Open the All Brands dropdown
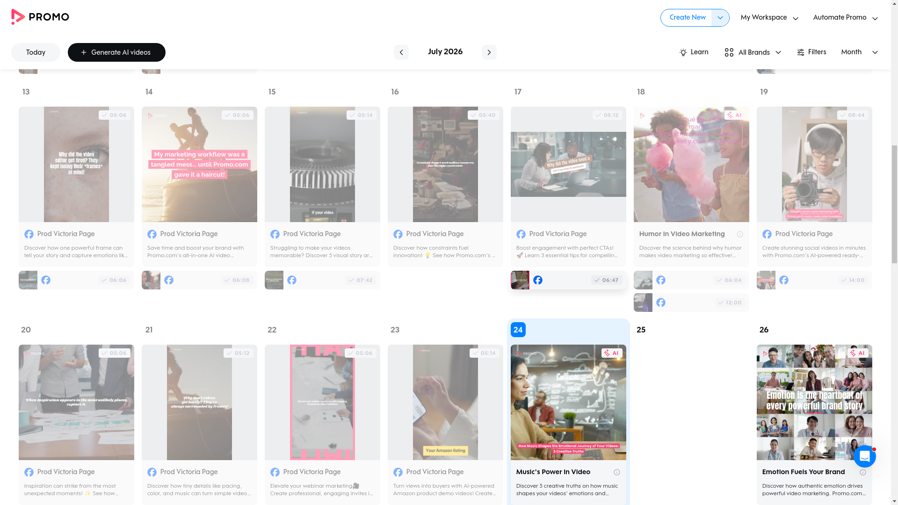898x505 pixels. [753, 52]
